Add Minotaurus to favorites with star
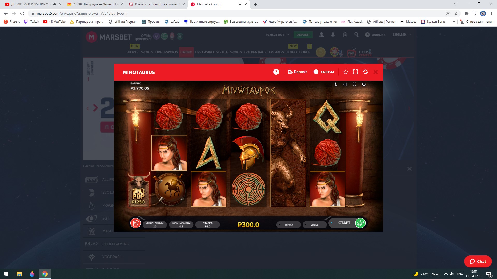The height and width of the screenshot is (279, 497). 346,72
